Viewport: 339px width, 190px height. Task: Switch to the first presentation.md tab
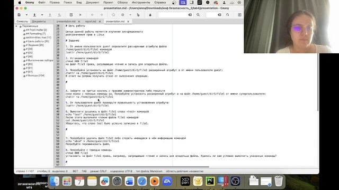pos(66,22)
